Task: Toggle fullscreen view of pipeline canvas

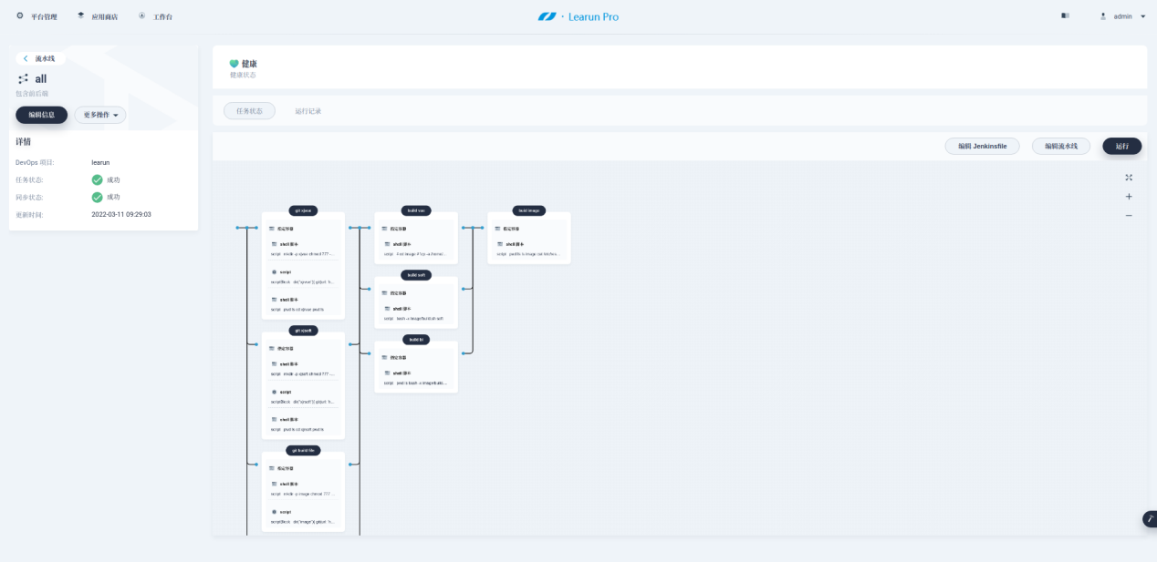Action: [1129, 178]
